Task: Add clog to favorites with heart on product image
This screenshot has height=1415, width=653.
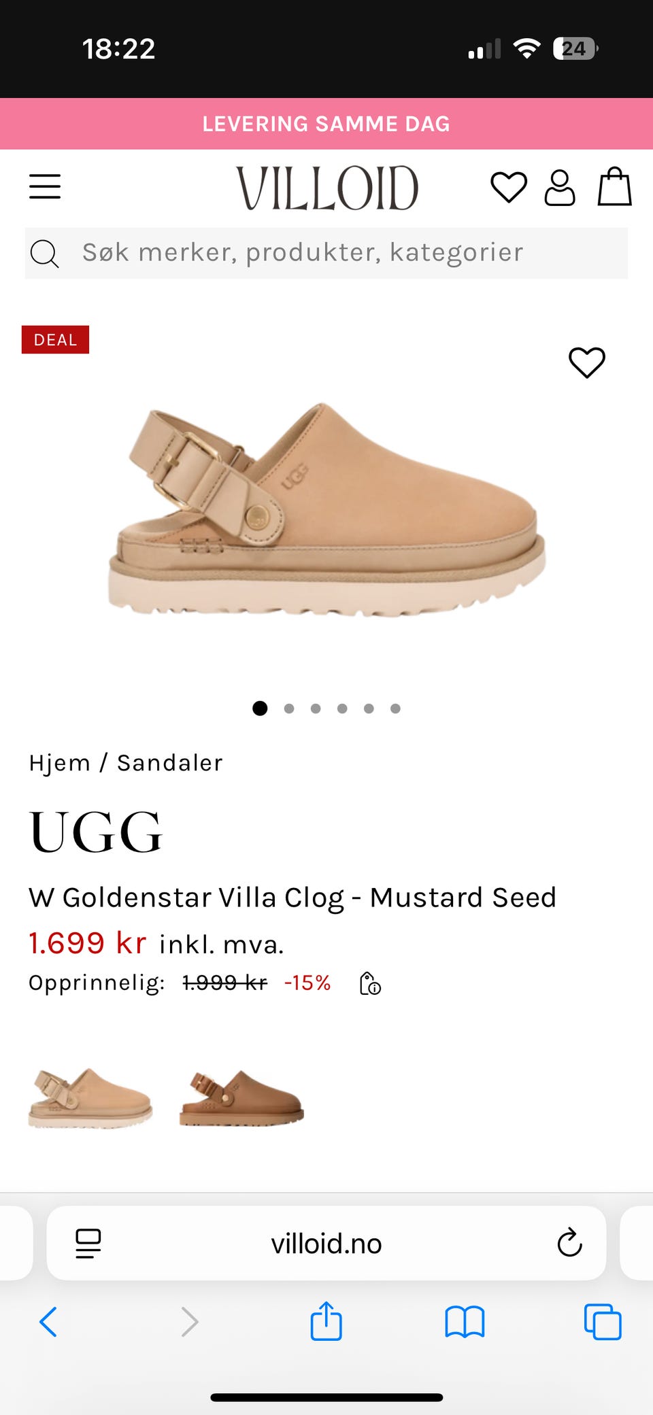Action: [587, 362]
